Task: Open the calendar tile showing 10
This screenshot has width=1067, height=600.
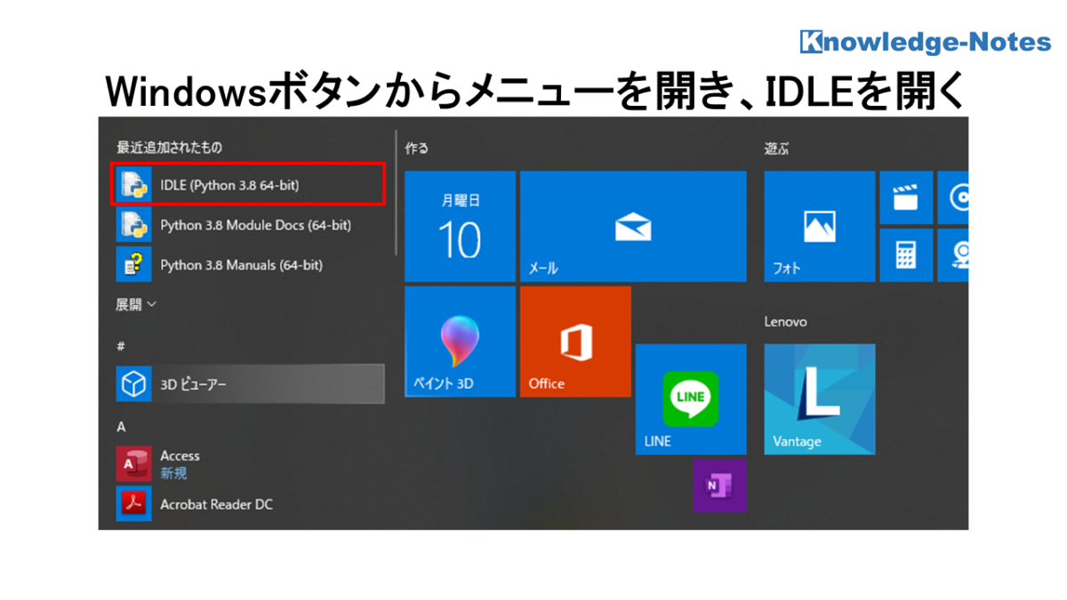Action: pos(460,227)
